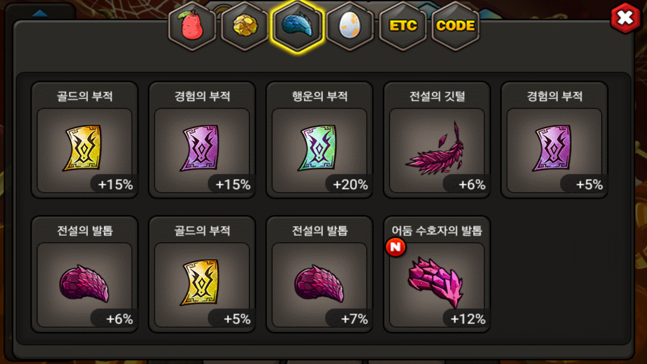
Task: Tap the blue up arrow behind the panel
Action: click(38, 13)
